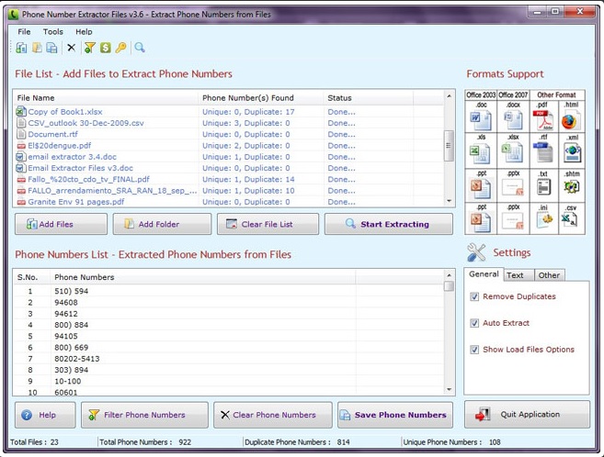Viewport: 604px width, 457px height.
Task: Click the .csv format icon
Action: pyautogui.click(x=571, y=219)
